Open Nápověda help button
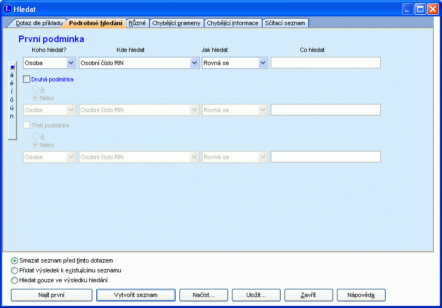Screen dimensions: 442x308 point(361,295)
